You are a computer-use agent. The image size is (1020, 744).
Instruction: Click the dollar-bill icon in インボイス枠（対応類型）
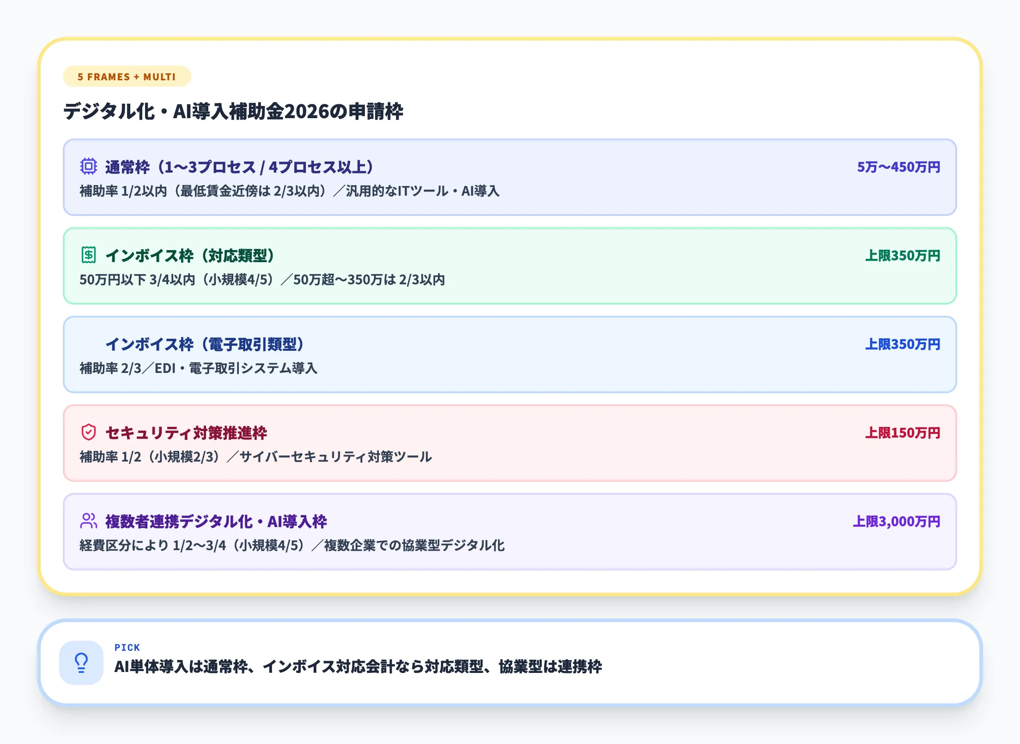[x=89, y=255]
